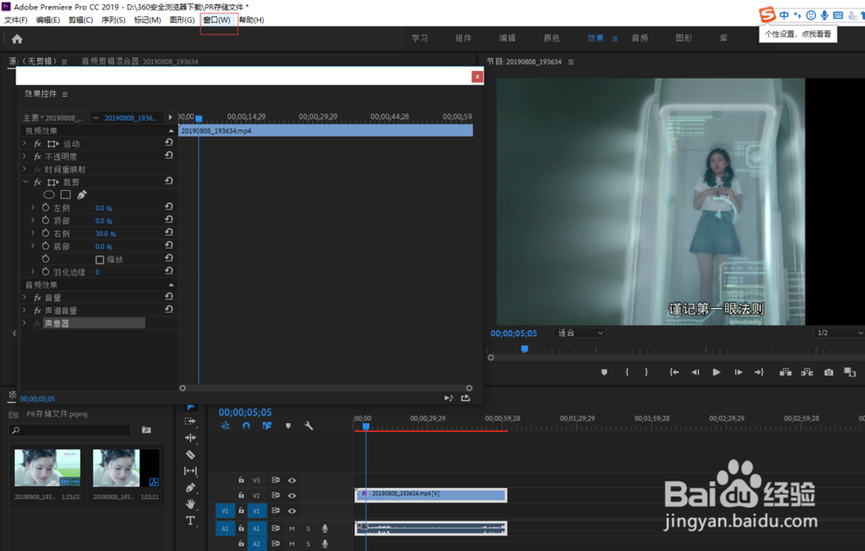Open master clip dropdown arrow
Screen dimensions: 865x551
(96, 118)
